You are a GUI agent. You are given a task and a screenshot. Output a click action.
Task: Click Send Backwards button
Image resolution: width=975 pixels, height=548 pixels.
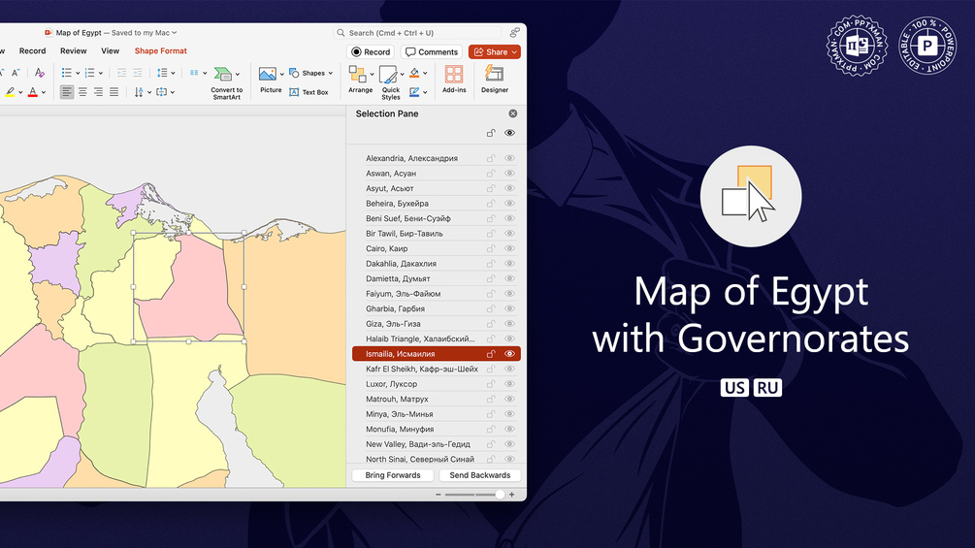[x=480, y=475]
